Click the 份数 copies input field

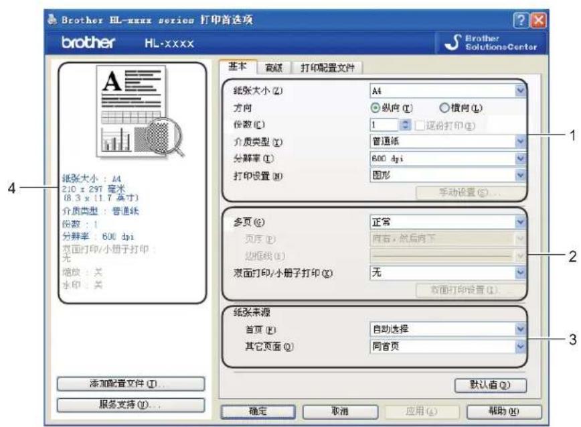385,125
